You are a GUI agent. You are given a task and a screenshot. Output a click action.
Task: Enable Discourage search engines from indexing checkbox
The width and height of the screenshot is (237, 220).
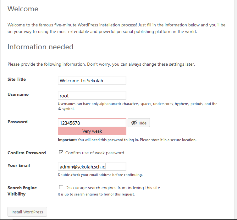tap(61, 187)
